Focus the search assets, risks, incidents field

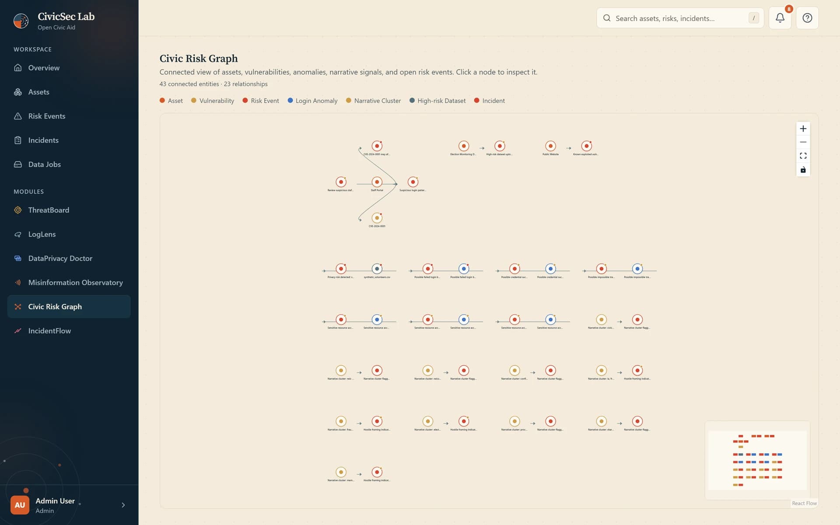680,18
